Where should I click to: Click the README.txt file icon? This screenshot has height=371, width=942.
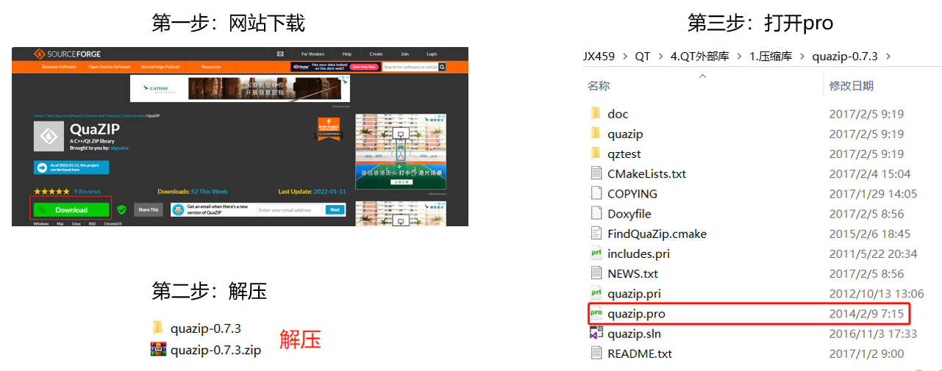point(596,353)
